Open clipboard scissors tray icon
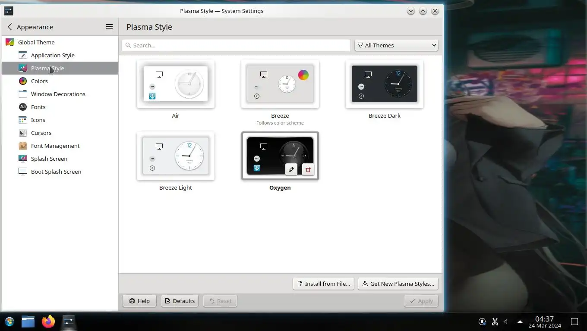Screen dimensions: 587x331 point(495,322)
